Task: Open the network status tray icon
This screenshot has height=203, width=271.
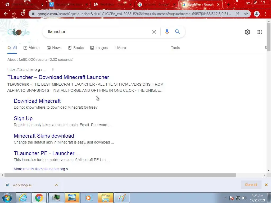Action: point(238,198)
